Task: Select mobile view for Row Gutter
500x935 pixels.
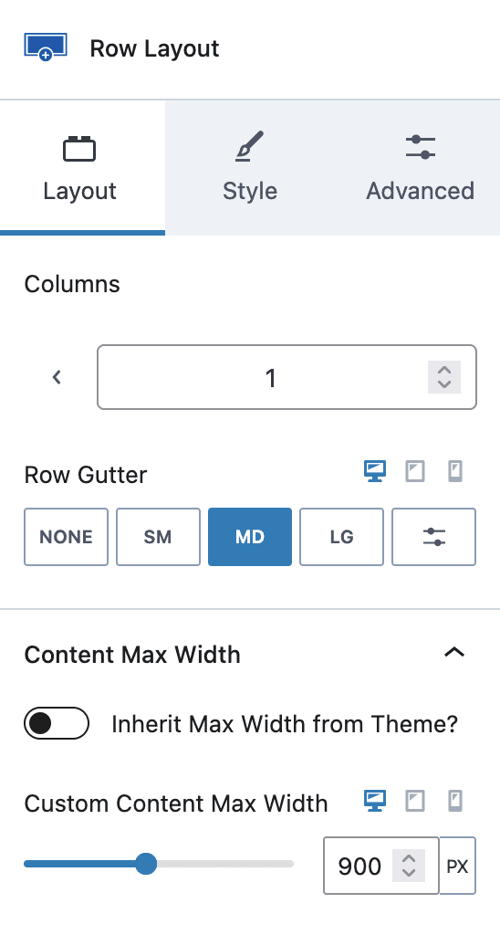Action: [x=455, y=472]
